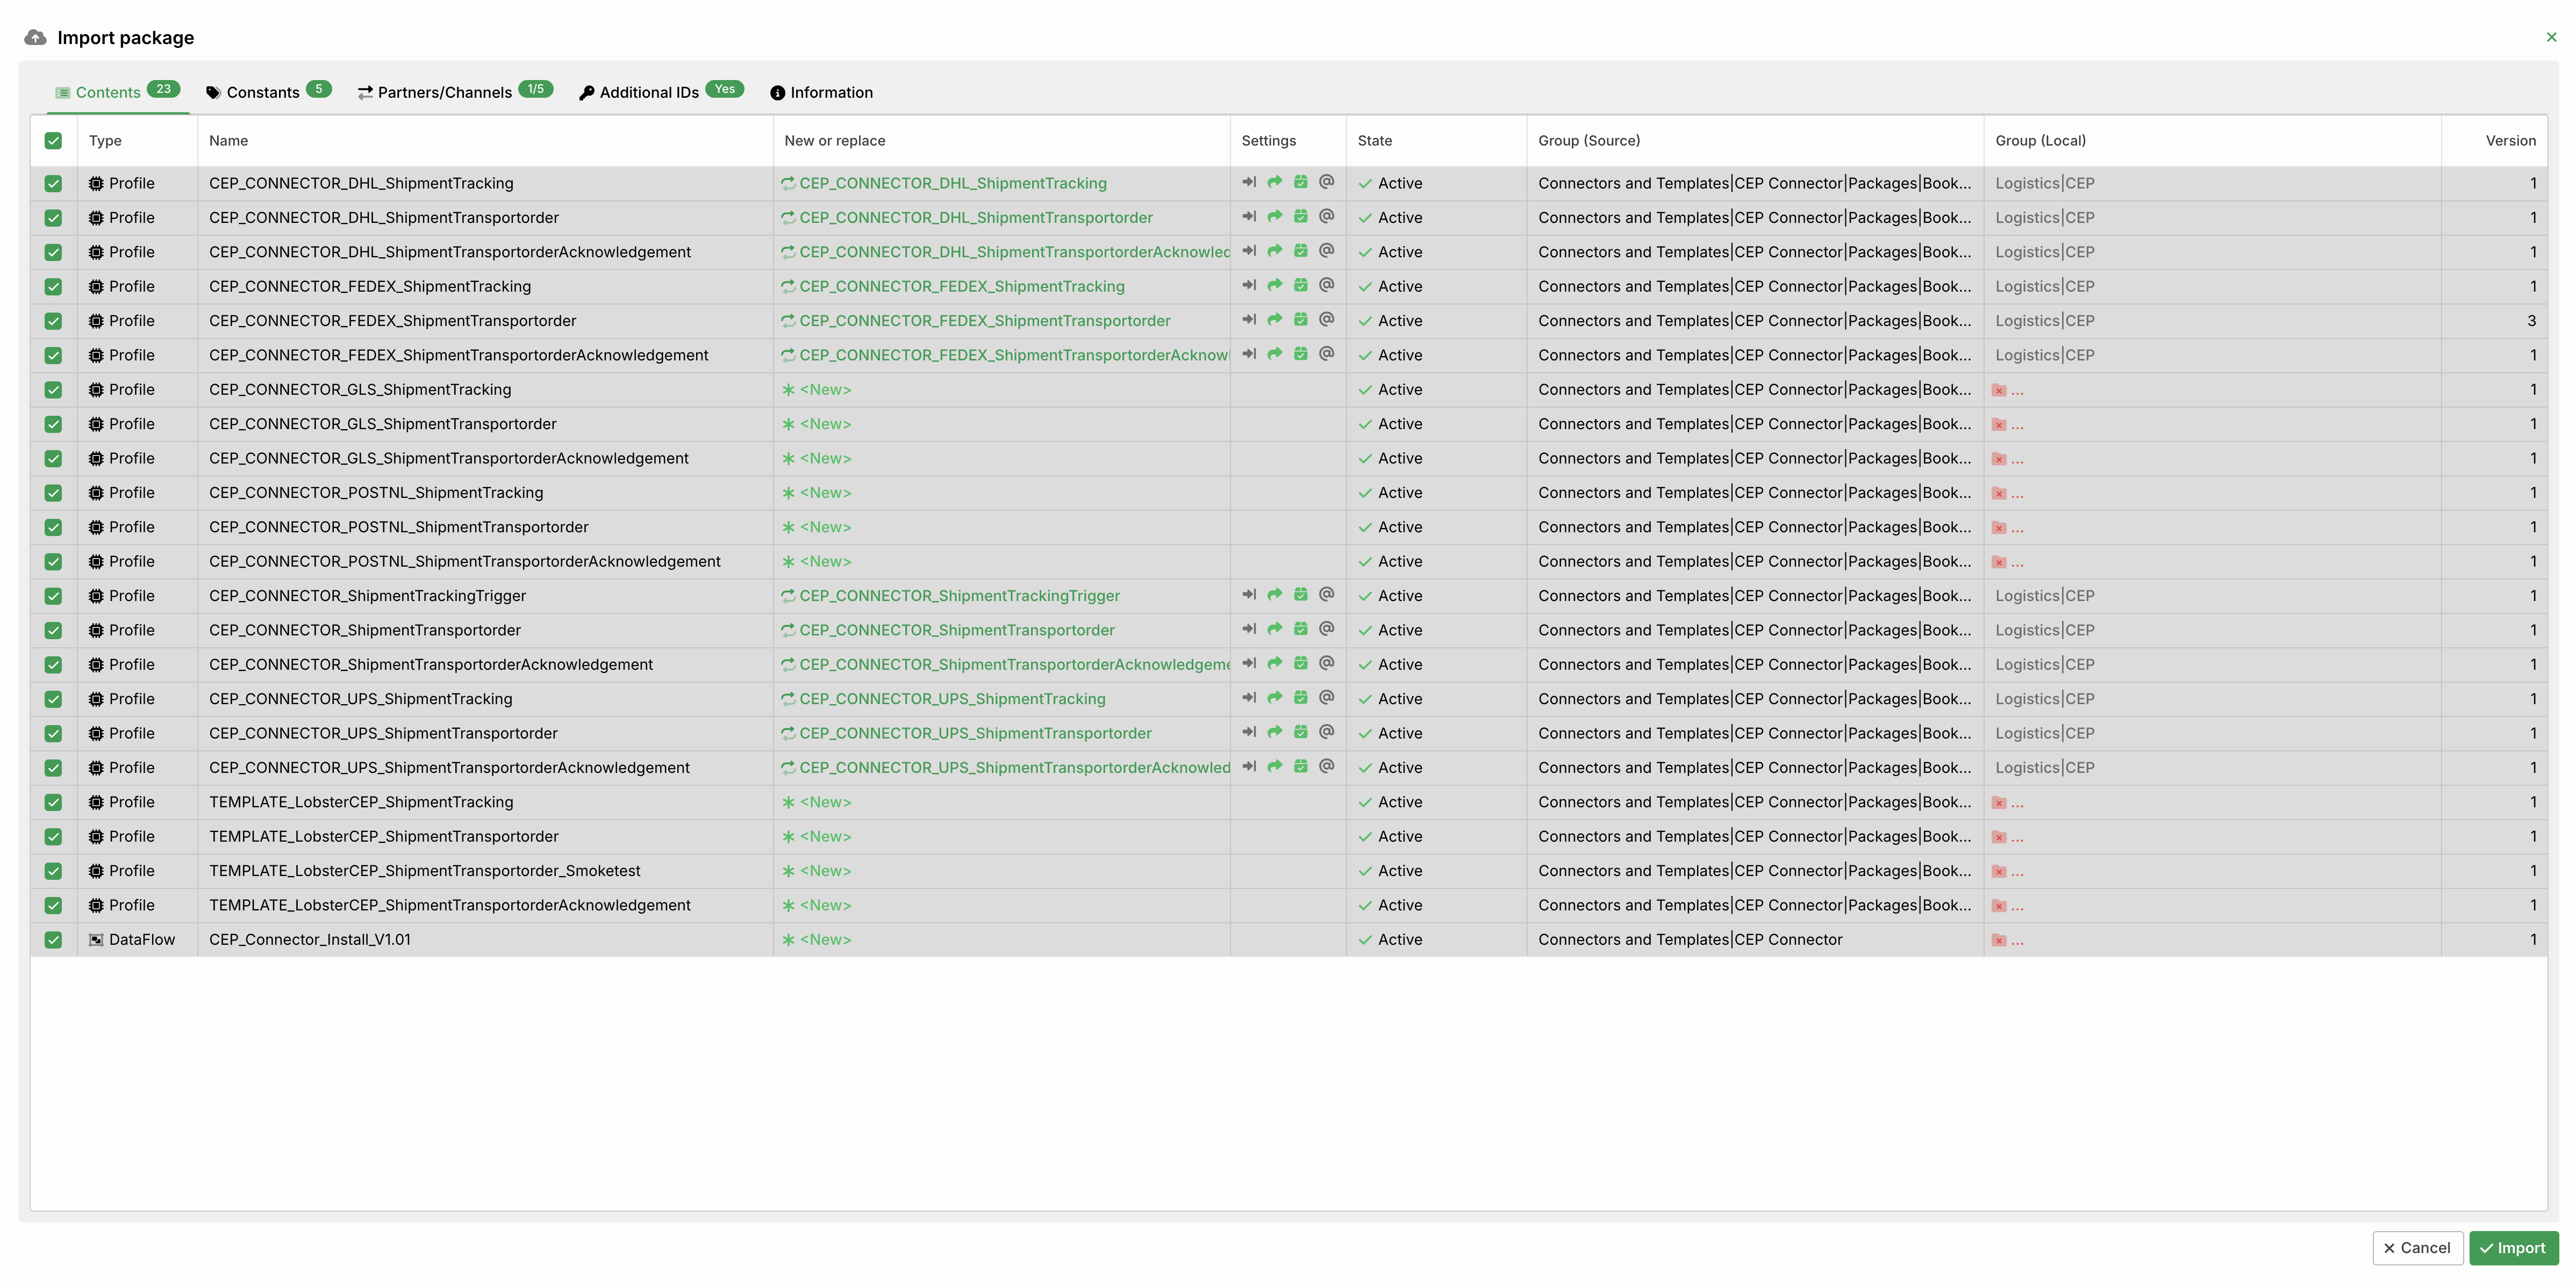2576x1288 pixels.
Task: Click the @ settings icon for CEP_CONNECTOR_UPS_ShipmentTransportorderAcknowledgement
Action: 1327,766
